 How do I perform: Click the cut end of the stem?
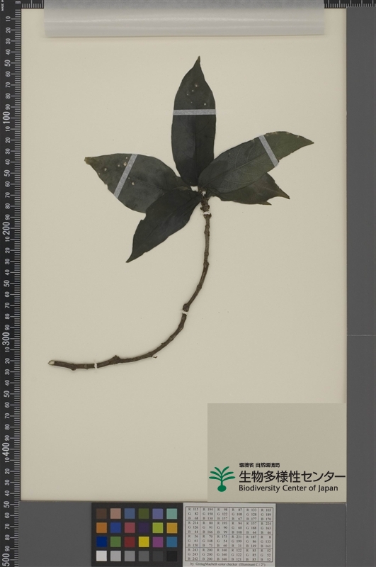point(51,363)
